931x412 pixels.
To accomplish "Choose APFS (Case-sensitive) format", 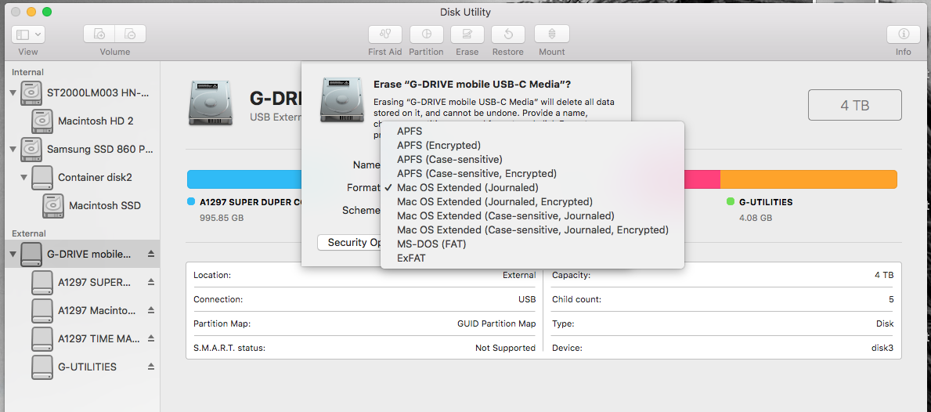I will (x=532, y=159).
